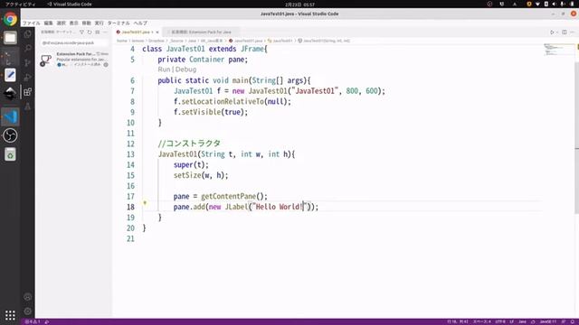
Task: Open the text editor in the dock
Action: tap(10, 75)
